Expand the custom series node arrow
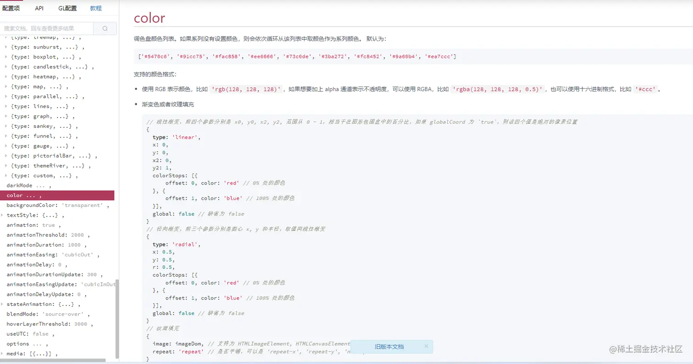This screenshot has height=364, width=693. click(6, 176)
